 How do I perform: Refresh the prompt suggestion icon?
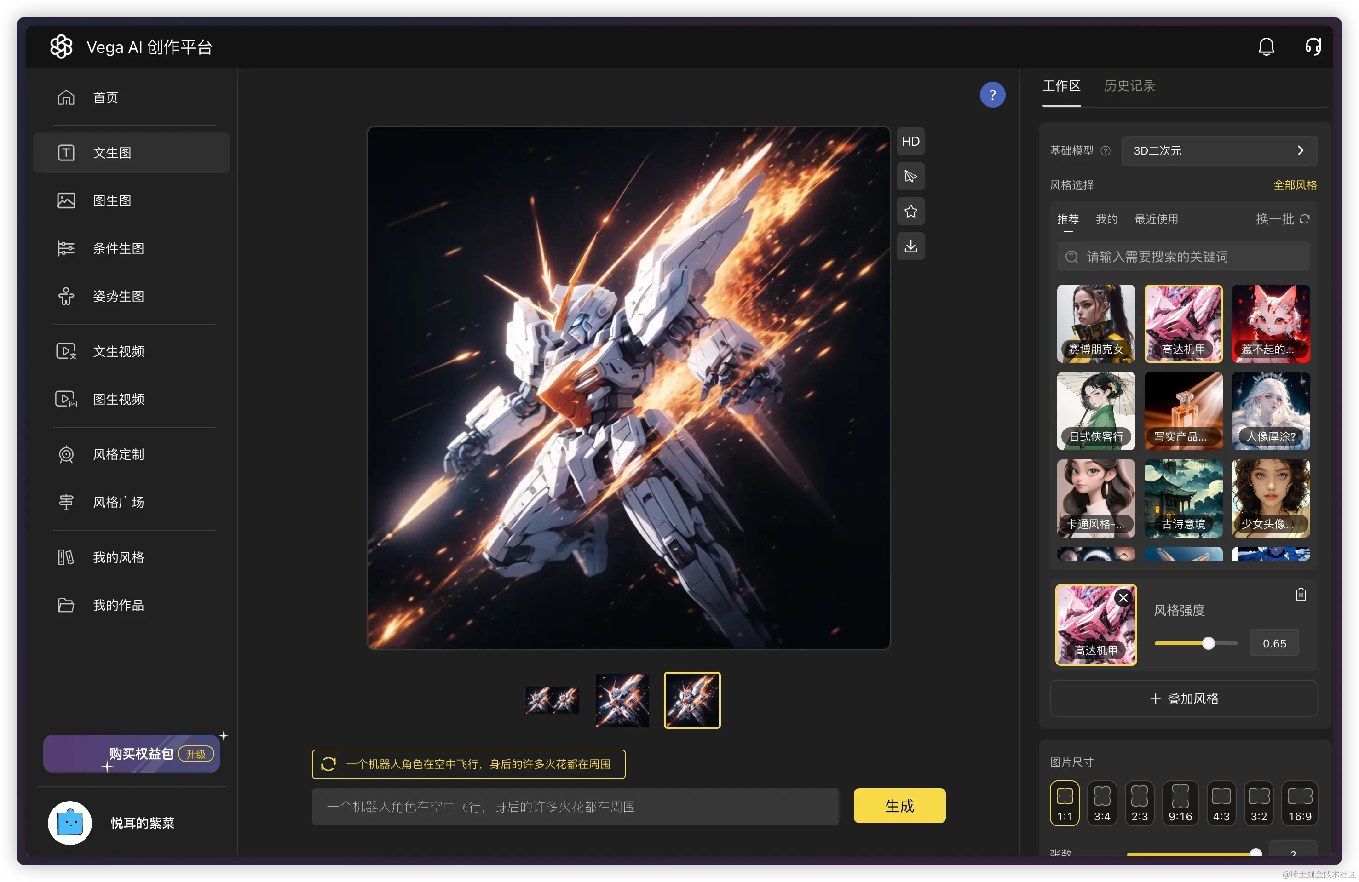tap(328, 764)
